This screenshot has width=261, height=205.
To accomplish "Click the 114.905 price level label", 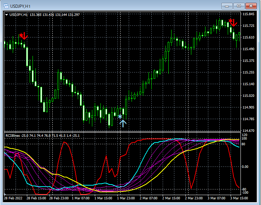I will coord(248,107).
